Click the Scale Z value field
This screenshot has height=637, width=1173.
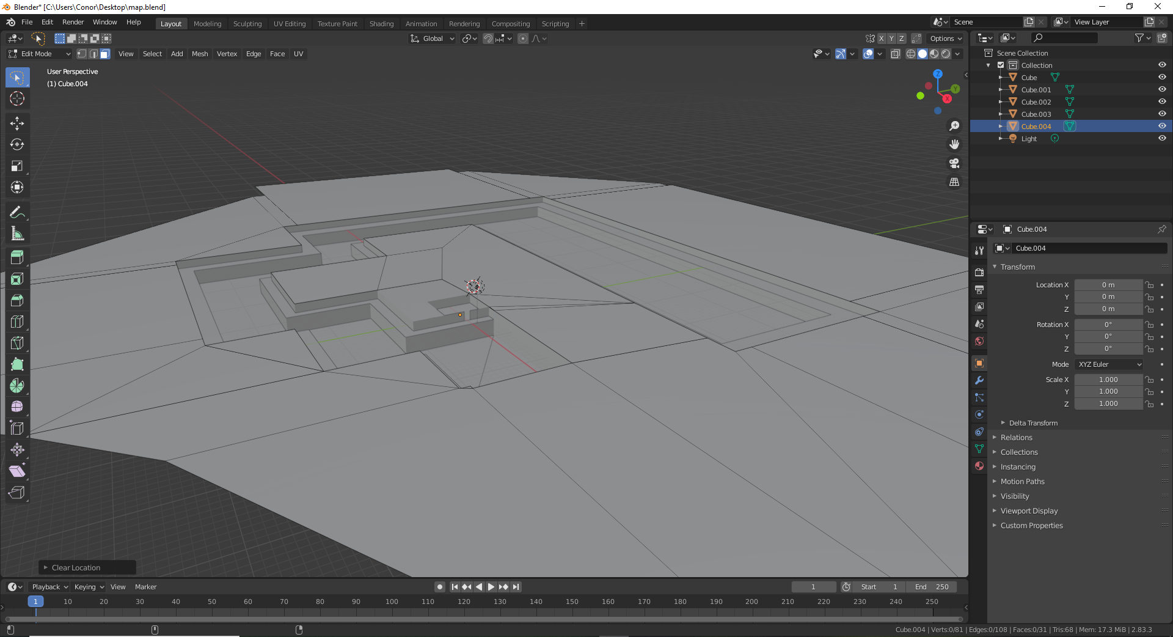(x=1108, y=404)
